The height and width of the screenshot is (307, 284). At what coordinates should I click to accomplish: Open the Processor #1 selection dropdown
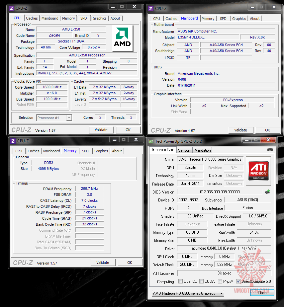pos(54,118)
